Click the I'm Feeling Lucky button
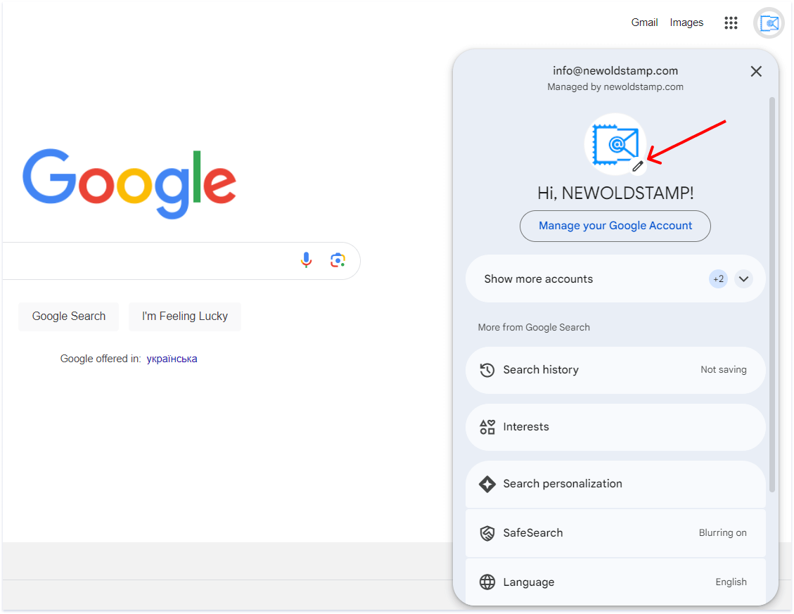The image size is (794, 614). click(x=185, y=316)
